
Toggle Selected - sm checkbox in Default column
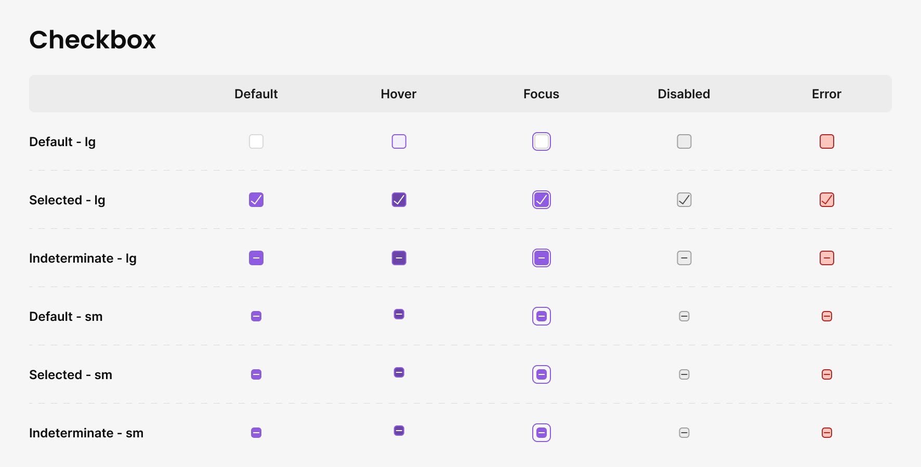[256, 374]
